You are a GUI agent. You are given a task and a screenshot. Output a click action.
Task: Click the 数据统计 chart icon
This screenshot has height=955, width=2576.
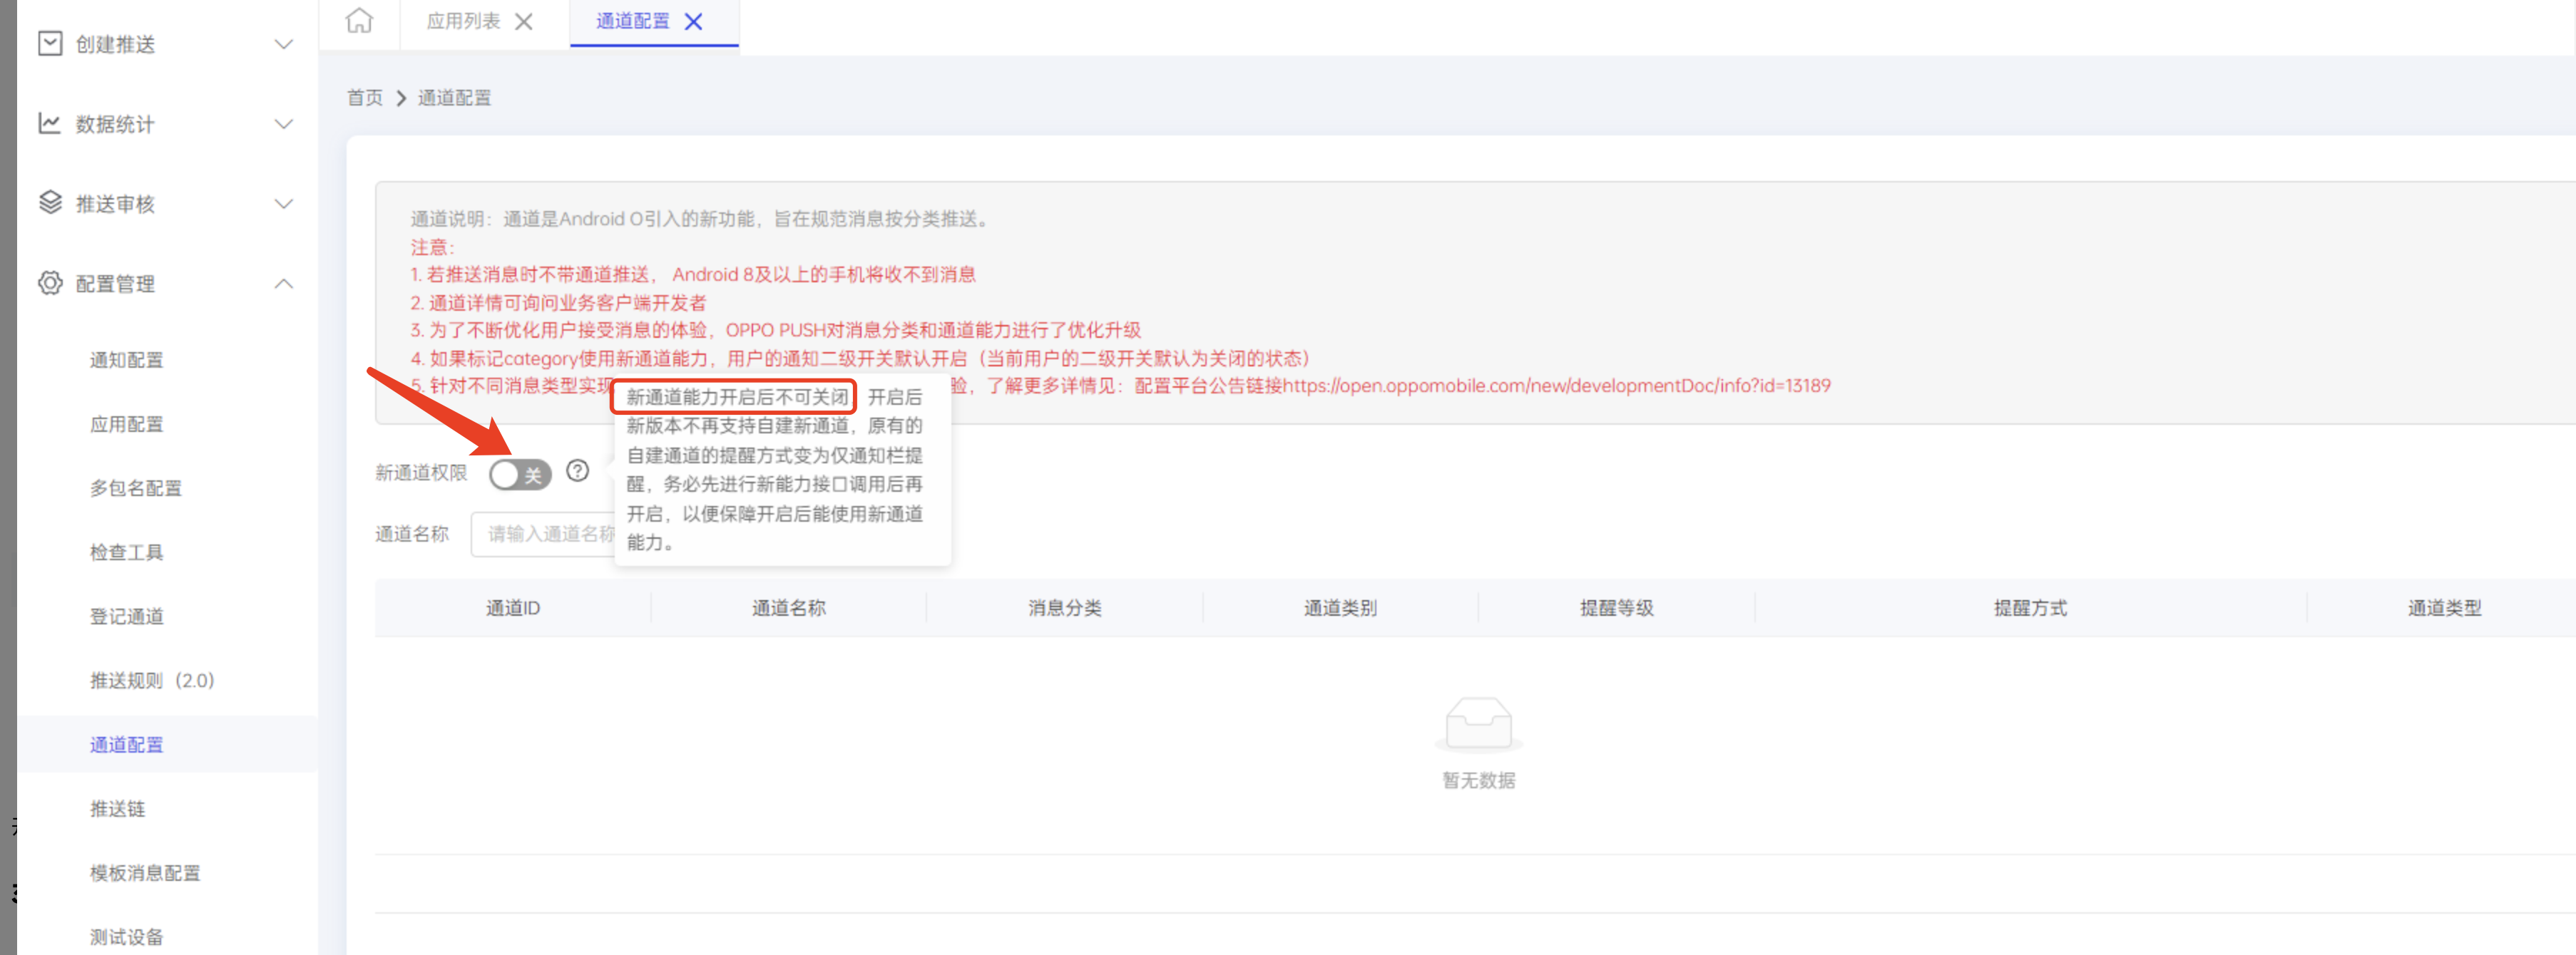pos(50,123)
